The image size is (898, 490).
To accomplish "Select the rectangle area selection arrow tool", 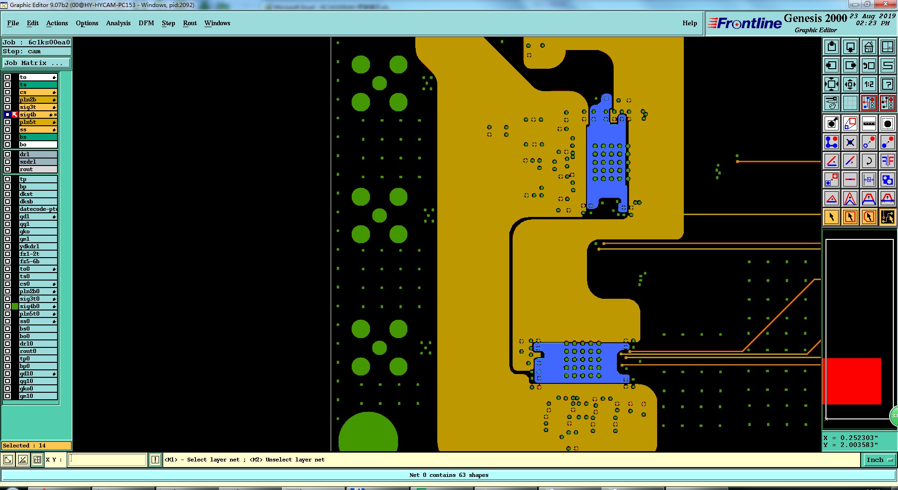I will click(850, 217).
